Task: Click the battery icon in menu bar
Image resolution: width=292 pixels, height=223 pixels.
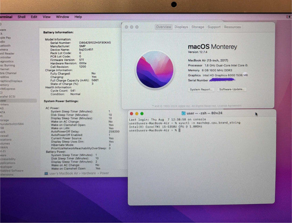Action: [289, 17]
